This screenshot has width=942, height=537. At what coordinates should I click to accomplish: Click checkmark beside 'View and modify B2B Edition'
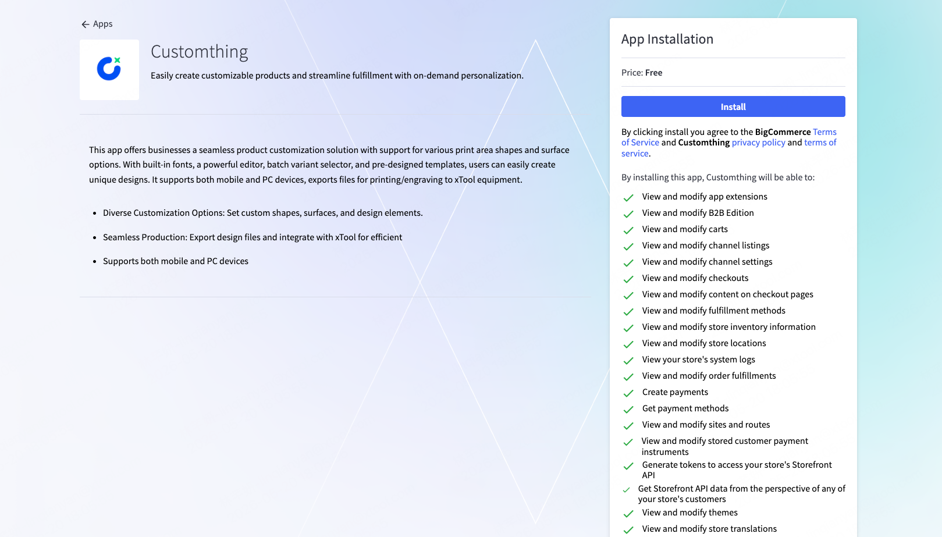coord(628,214)
